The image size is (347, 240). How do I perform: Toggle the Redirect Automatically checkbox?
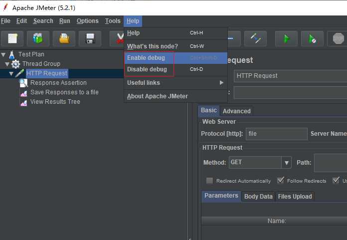click(x=209, y=181)
